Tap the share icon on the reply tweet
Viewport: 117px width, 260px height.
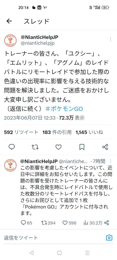(x=107, y=223)
